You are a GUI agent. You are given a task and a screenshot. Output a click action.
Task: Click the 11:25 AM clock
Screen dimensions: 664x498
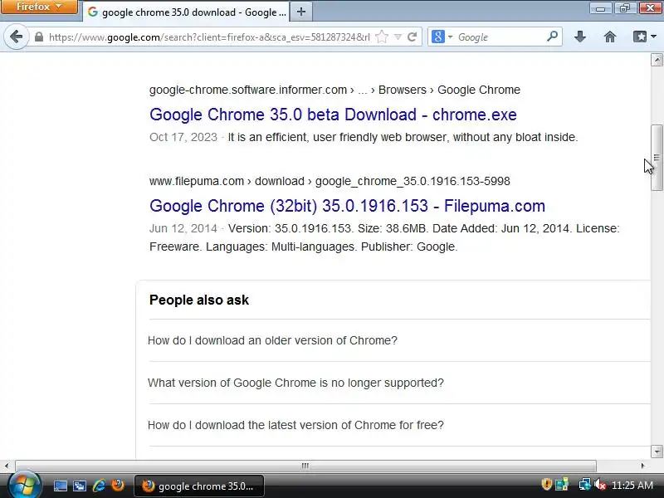pos(632,486)
